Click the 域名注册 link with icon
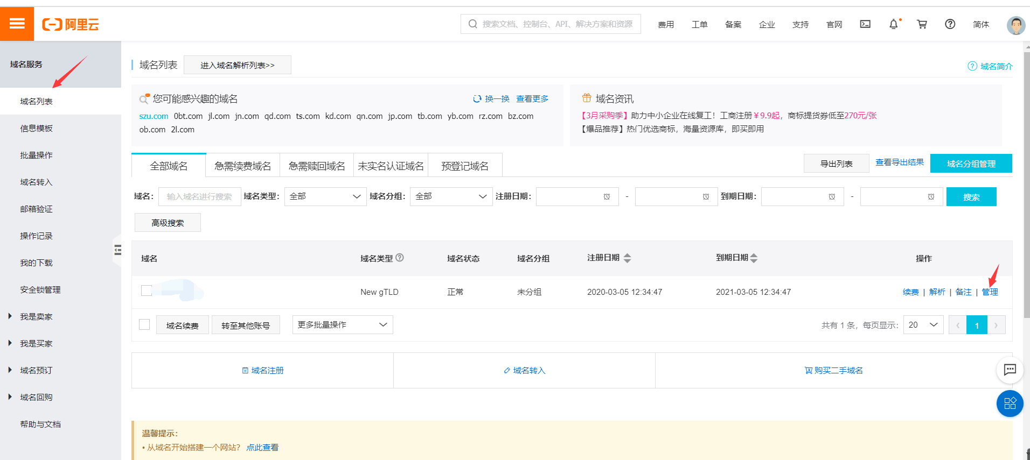This screenshot has width=1030, height=460. [263, 370]
